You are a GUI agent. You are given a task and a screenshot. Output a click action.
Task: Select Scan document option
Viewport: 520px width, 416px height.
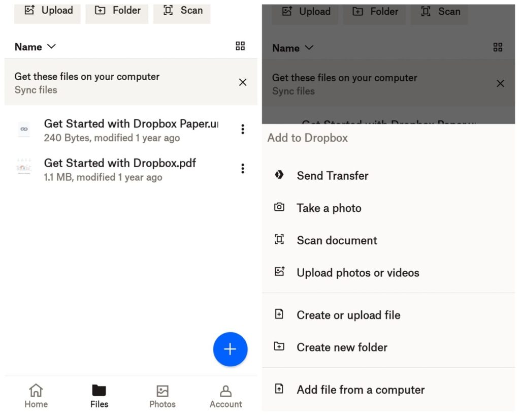388,240
